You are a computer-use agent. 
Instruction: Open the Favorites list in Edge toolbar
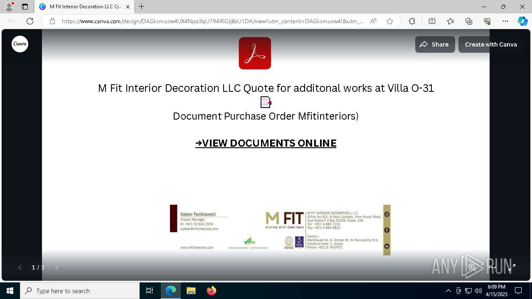(451, 21)
